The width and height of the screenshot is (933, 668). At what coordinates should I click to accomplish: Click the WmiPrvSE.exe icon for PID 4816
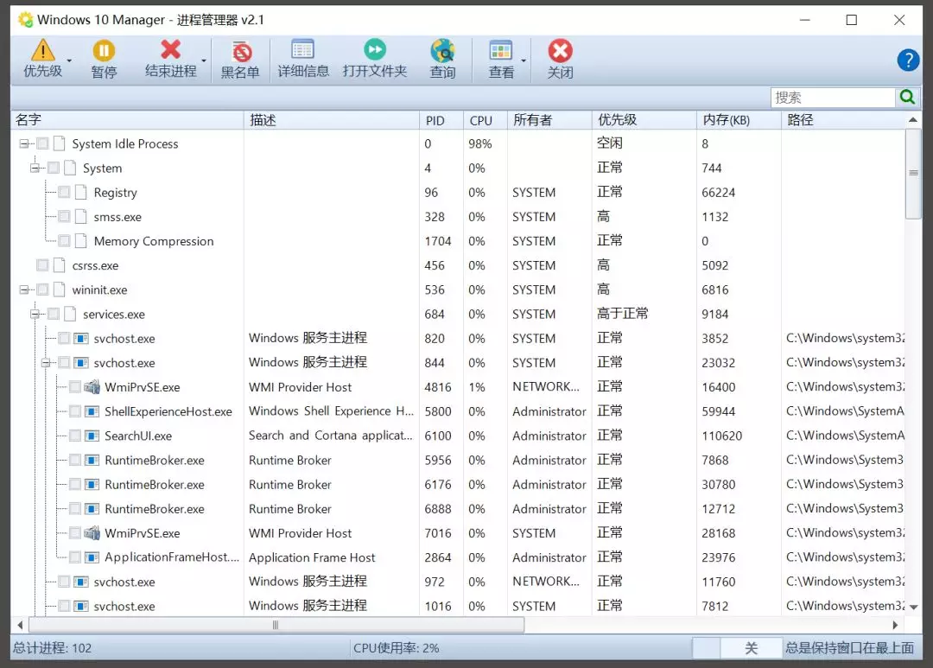[x=92, y=387]
